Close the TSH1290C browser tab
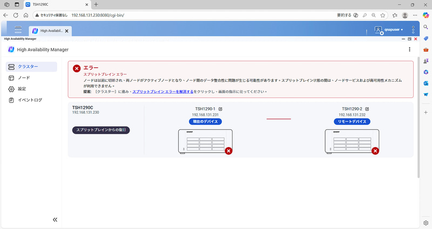The image size is (432, 229). point(86,4)
